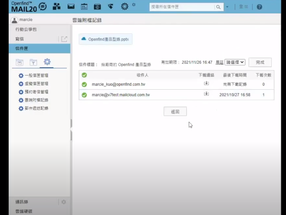Click the search magnifier icon
Screen dimensions: 286x215
[219, 7]
